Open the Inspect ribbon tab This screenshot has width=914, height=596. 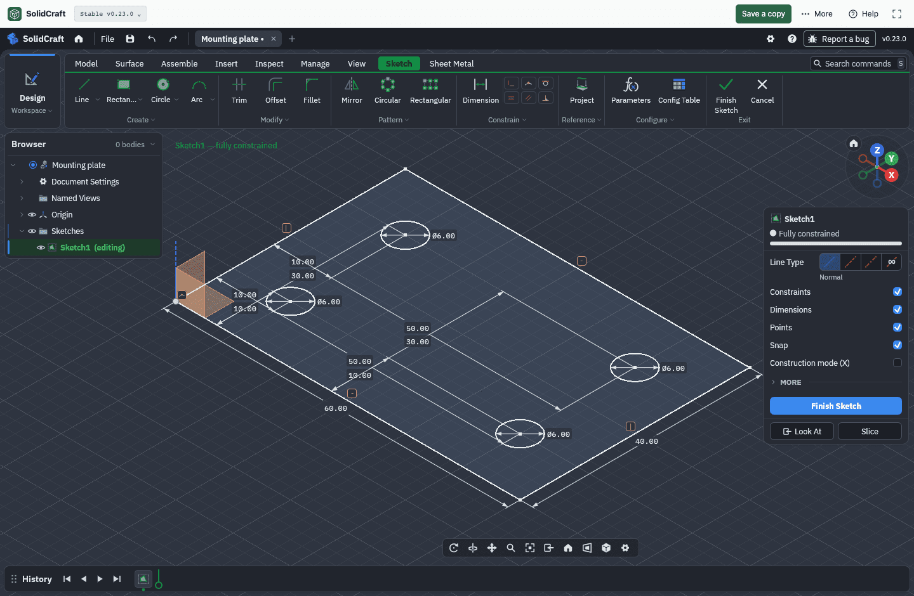click(269, 63)
